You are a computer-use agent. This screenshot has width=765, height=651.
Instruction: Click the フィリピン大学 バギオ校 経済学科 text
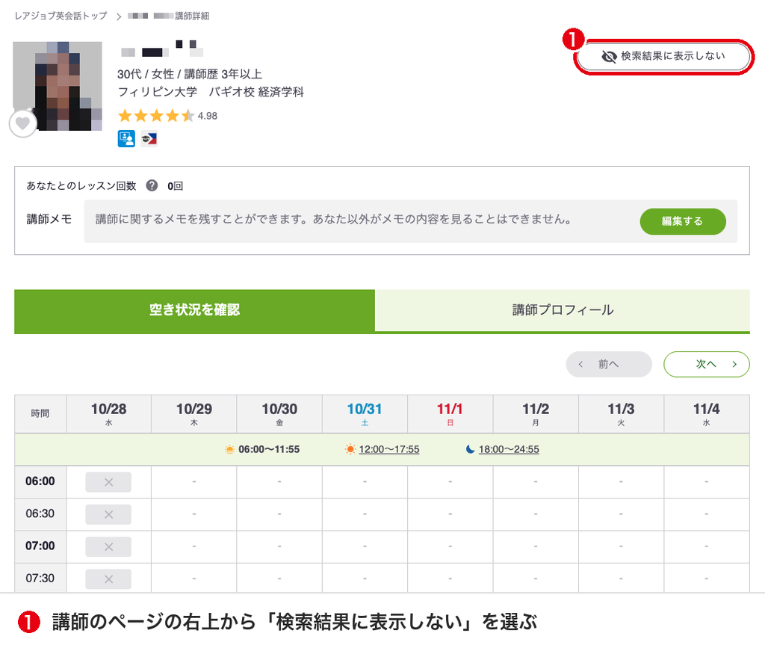[x=211, y=92]
